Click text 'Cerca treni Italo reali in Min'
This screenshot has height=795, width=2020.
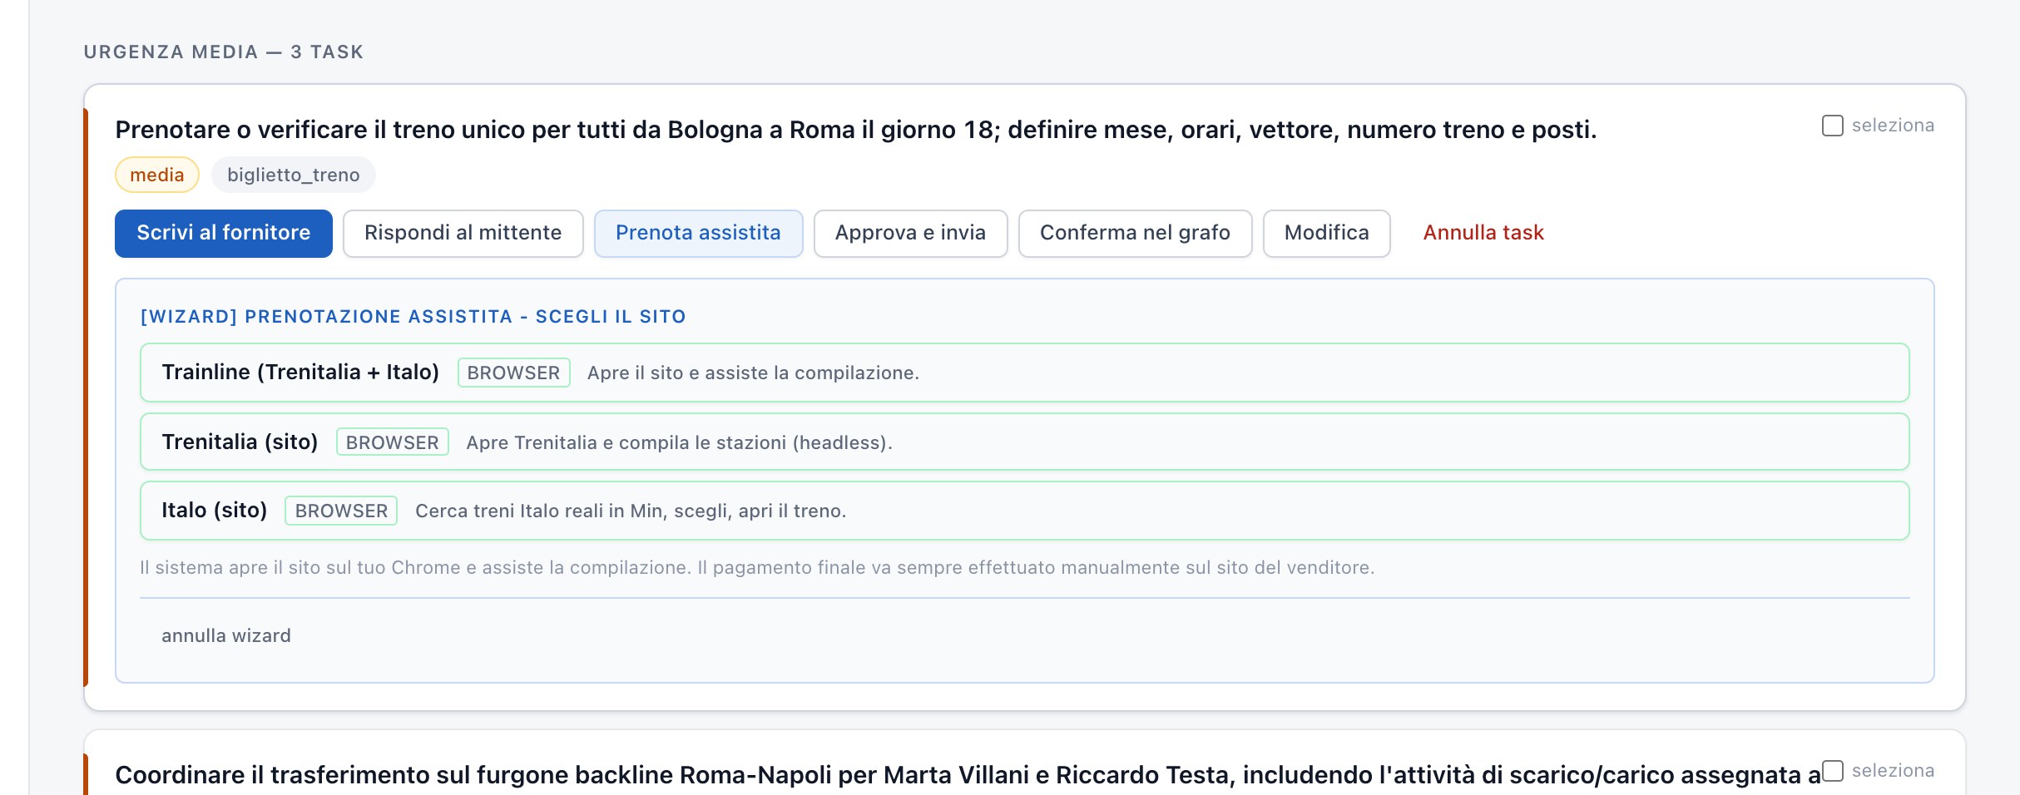pos(541,511)
